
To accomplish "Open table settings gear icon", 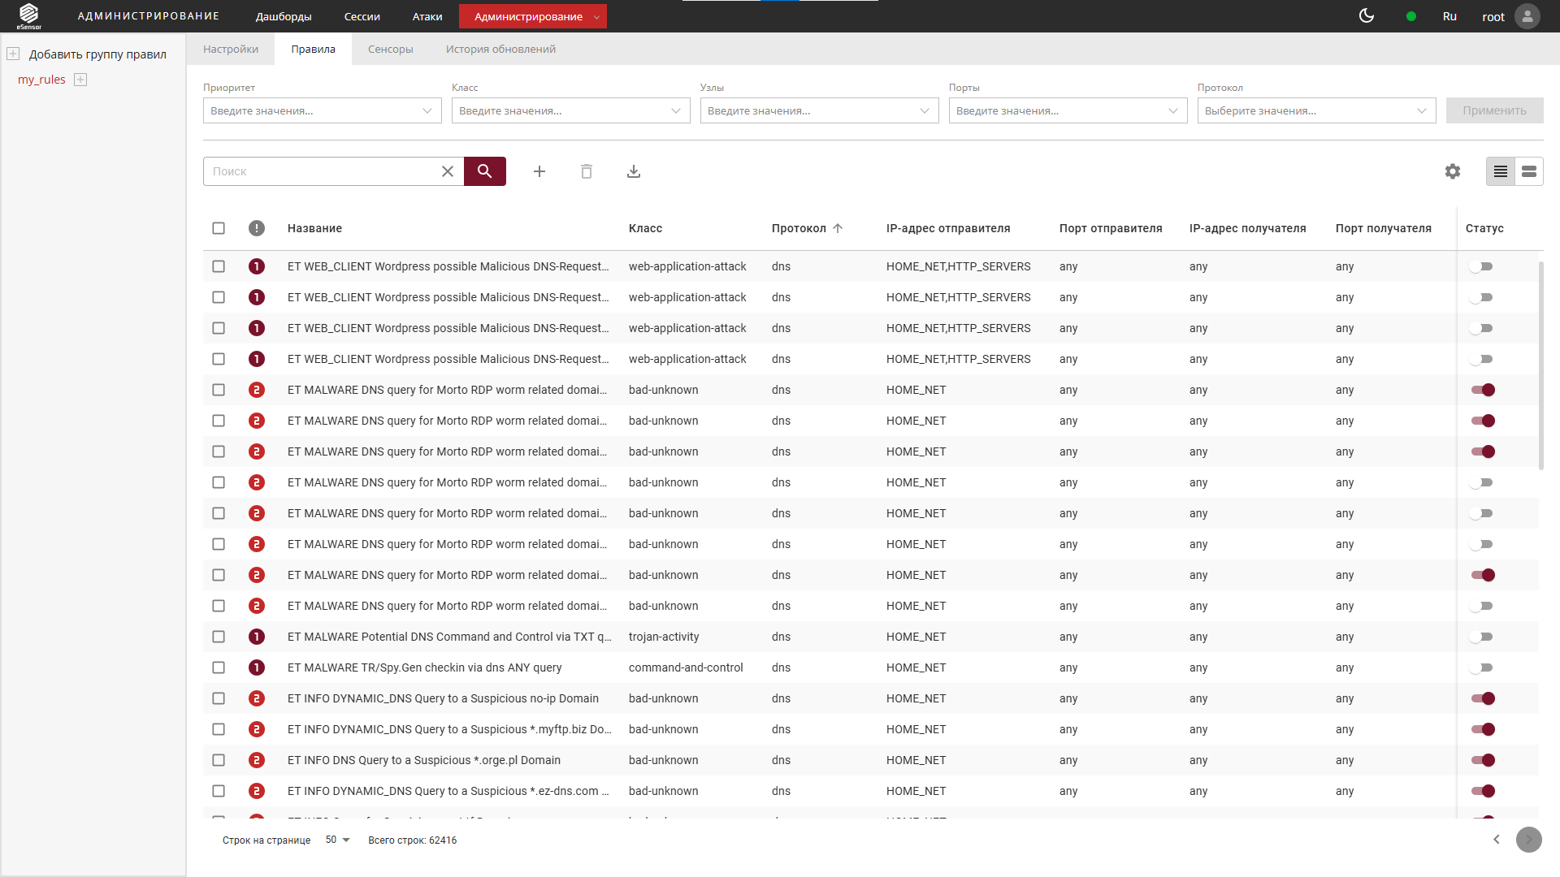I will (x=1453, y=171).
